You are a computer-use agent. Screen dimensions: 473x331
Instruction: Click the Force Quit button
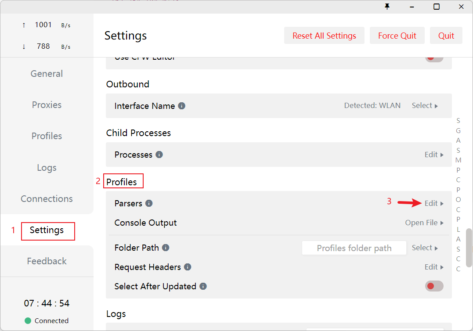point(397,35)
